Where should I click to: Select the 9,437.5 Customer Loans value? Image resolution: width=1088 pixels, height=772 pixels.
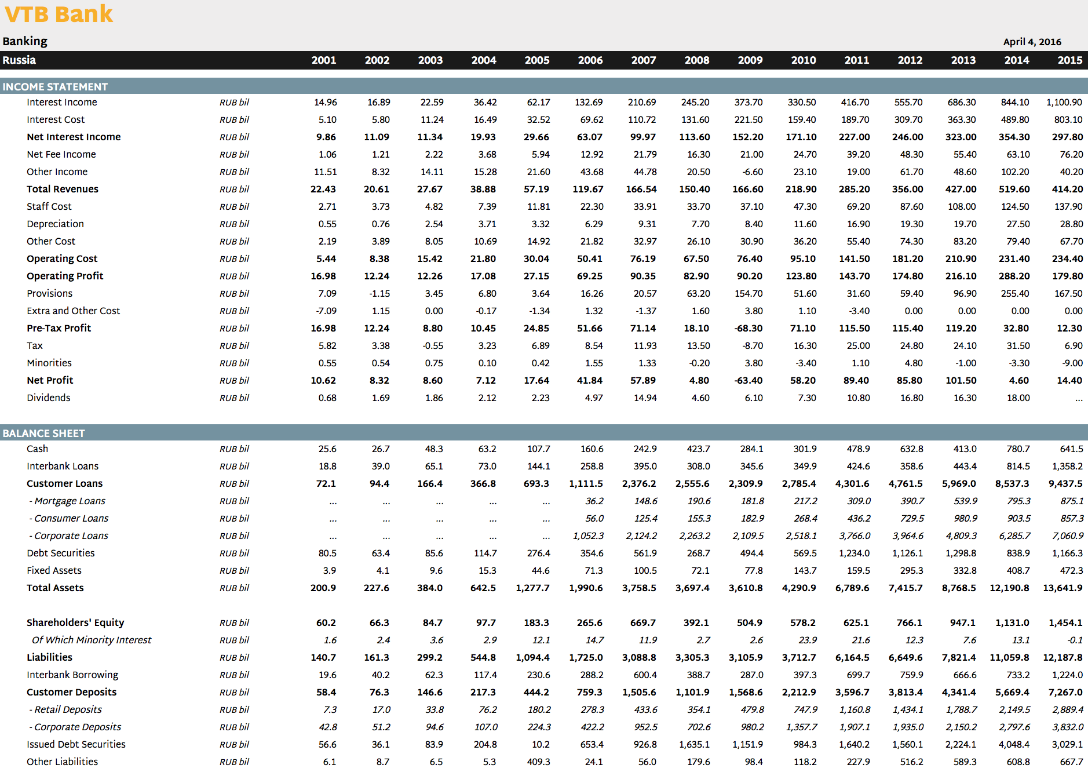(1065, 483)
